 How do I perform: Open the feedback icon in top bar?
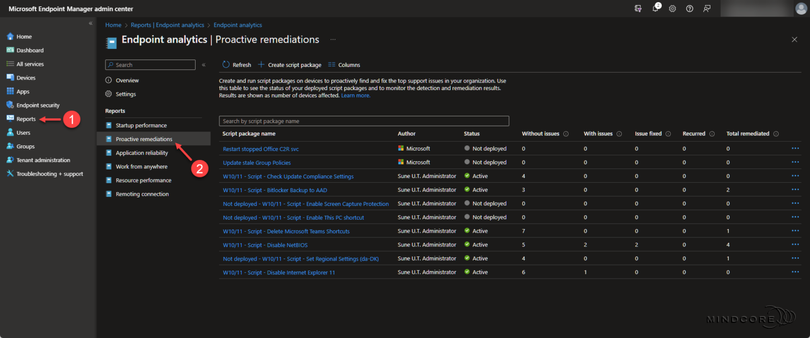[x=707, y=8]
